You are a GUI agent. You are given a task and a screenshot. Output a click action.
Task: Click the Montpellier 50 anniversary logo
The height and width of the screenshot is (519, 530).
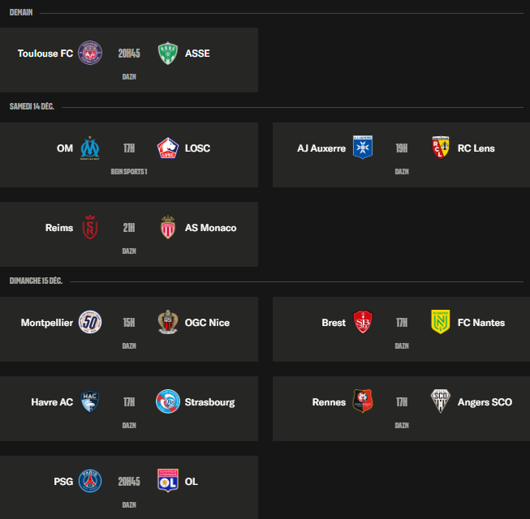(x=90, y=322)
